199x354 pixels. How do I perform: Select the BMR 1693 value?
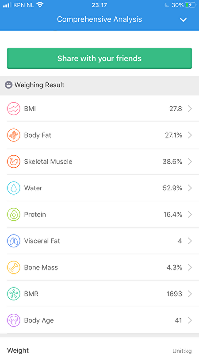tap(174, 294)
